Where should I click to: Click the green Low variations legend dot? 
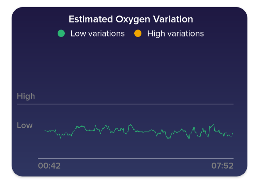[x=61, y=34]
